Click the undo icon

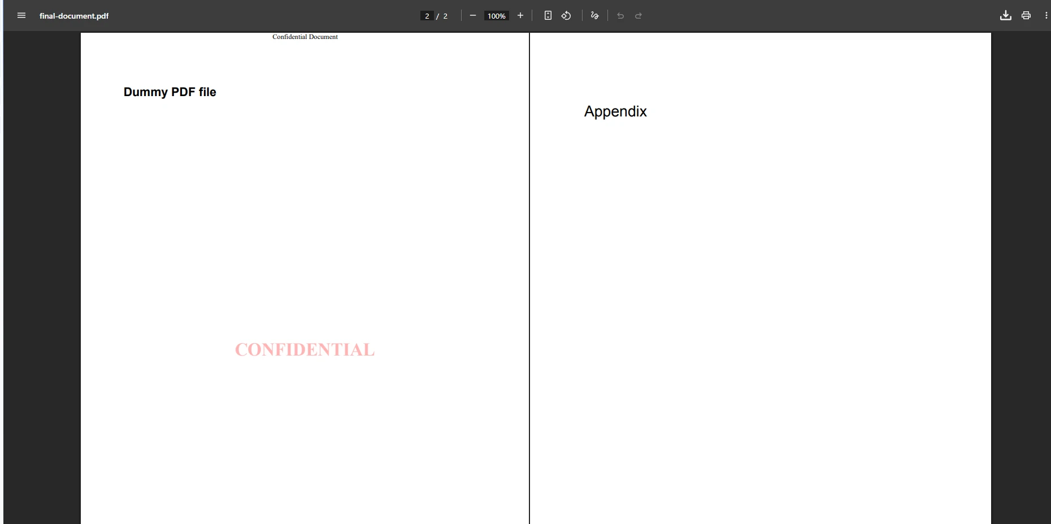pyautogui.click(x=621, y=15)
